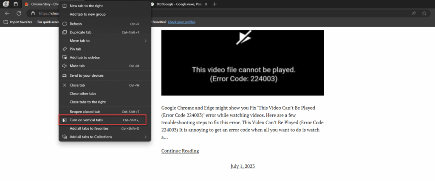
Task: Open the Continue Reading link
Action: 180,151
